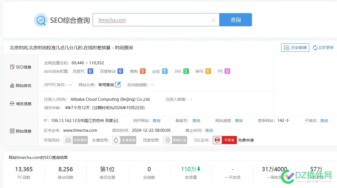Click certificate subject www.timecha.com
Image resolution: width=337 pixels, height=188 pixels.
pyautogui.click(x=80, y=130)
